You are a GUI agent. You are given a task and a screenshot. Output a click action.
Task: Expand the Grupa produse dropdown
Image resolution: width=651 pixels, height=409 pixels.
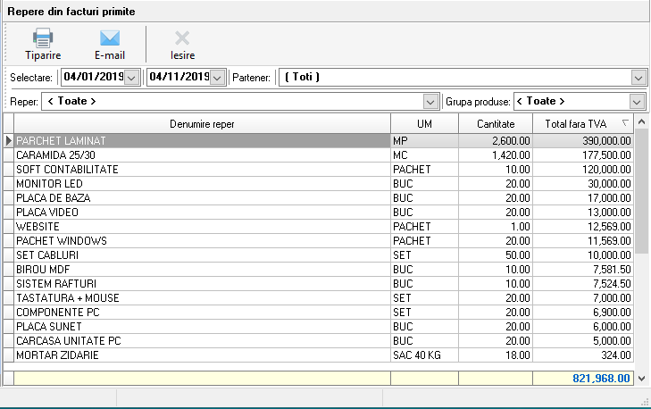(x=638, y=102)
